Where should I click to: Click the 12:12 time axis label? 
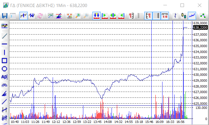[x=56, y=122]
